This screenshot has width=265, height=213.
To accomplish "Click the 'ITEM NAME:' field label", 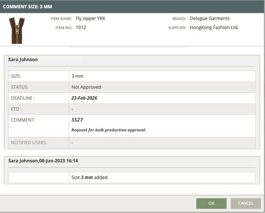I will (x=61, y=19).
